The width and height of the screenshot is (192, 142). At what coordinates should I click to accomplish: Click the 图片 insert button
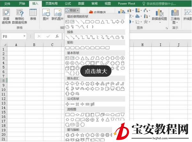(46, 14)
